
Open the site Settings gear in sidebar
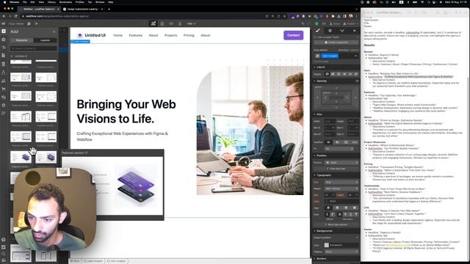coord(4,106)
